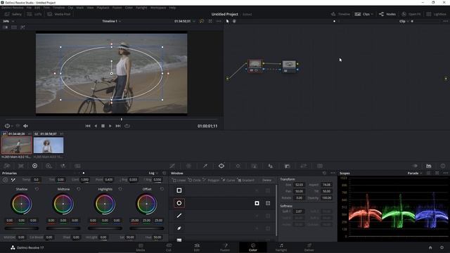The height and width of the screenshot is (253, 450).
Task: Open the Motion Effects palette icon
Action: pyautogui.click(x=77, y=166)
